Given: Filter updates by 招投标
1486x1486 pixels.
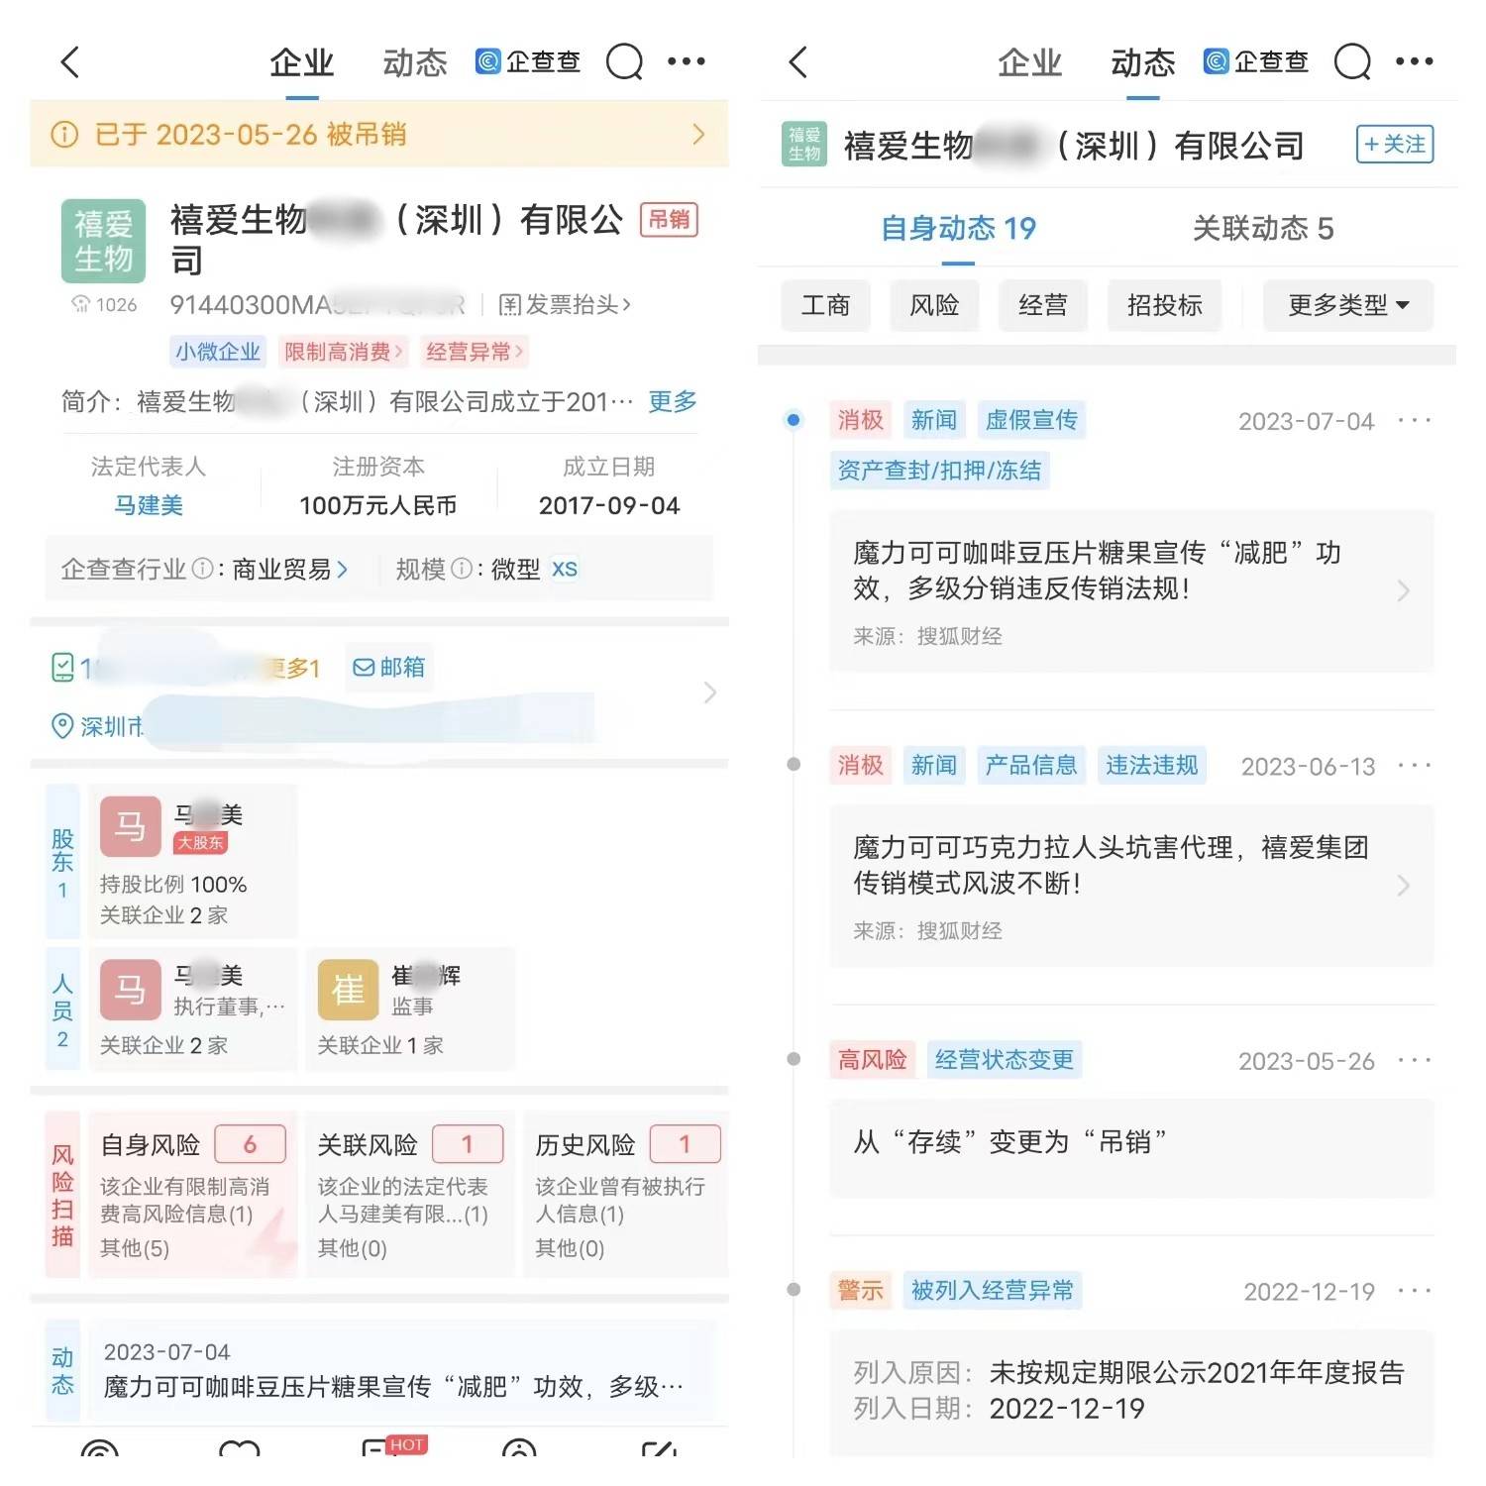Looking at the screenshot, I should pos(1164,305).
